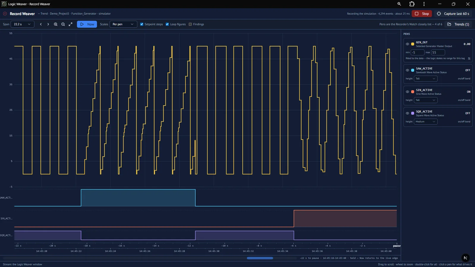Toggle the Setpoint steps checkbox

(x=142, y=24)
